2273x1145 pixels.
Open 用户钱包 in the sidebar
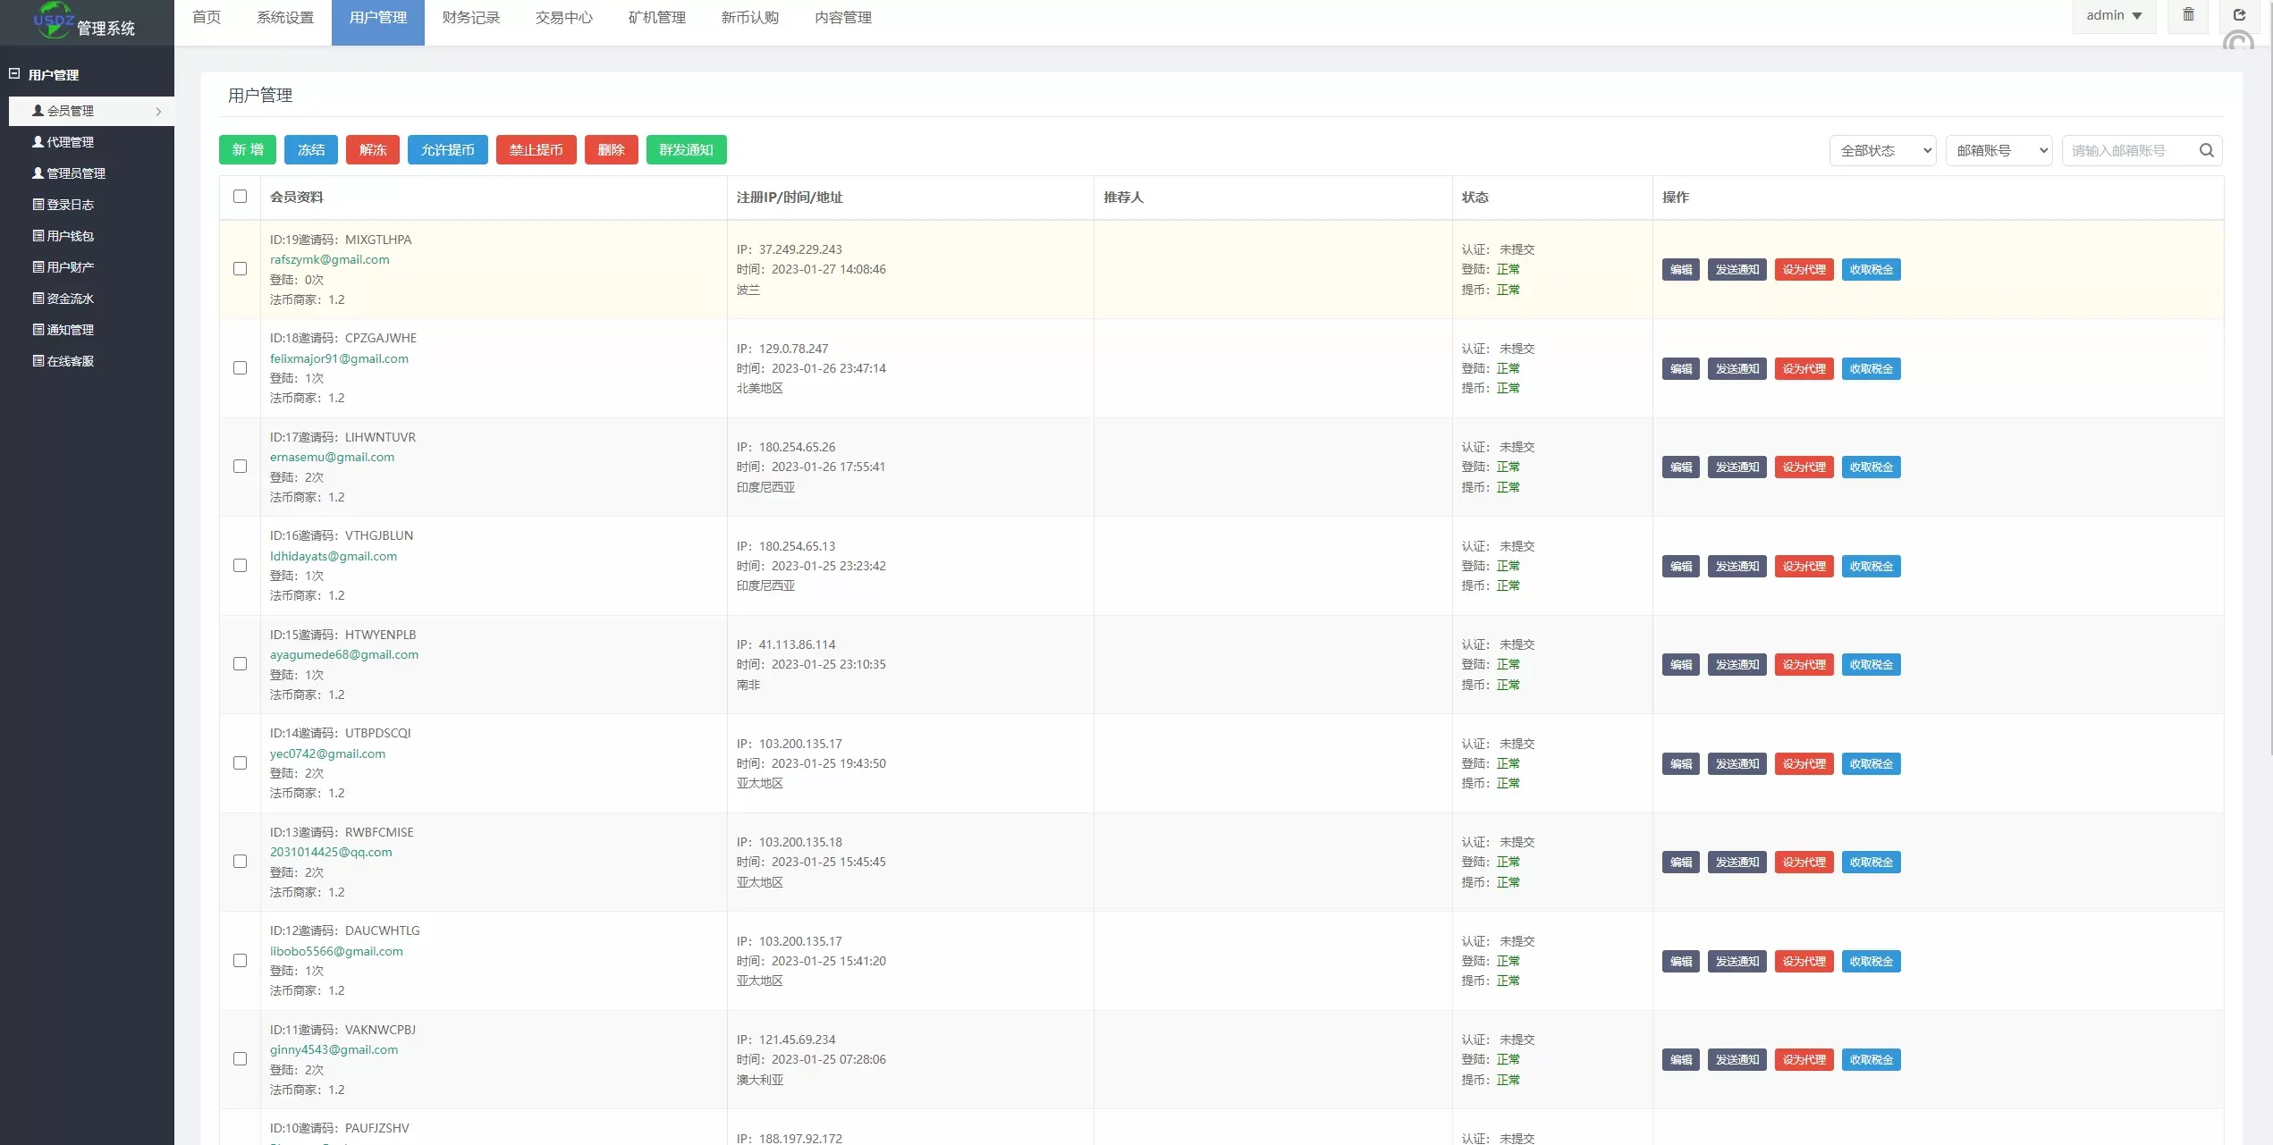pyautogui.click(x=70, y=236)
